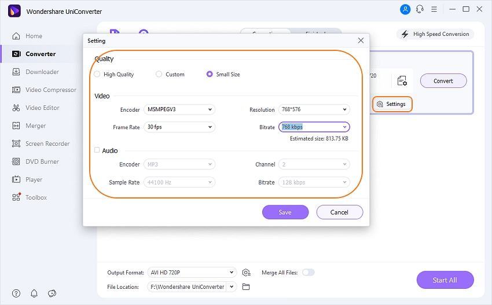Click the Settings button under Convert
This screenshot has width=492, height=305.
coord(392,104)
